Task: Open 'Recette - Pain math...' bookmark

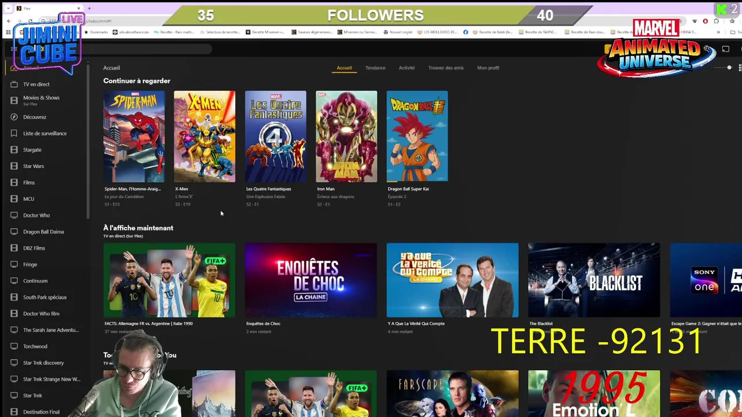Action: pos(175,32)
